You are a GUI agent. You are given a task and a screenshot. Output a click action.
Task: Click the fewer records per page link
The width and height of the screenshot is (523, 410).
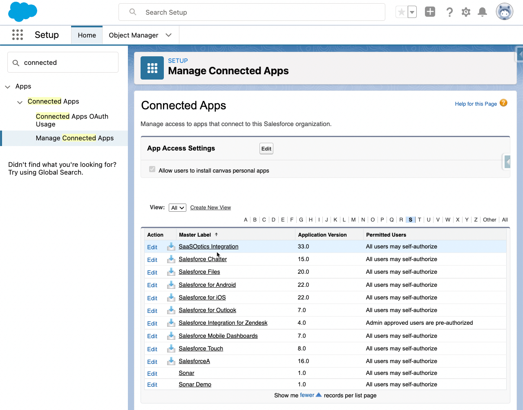point(307,395)
